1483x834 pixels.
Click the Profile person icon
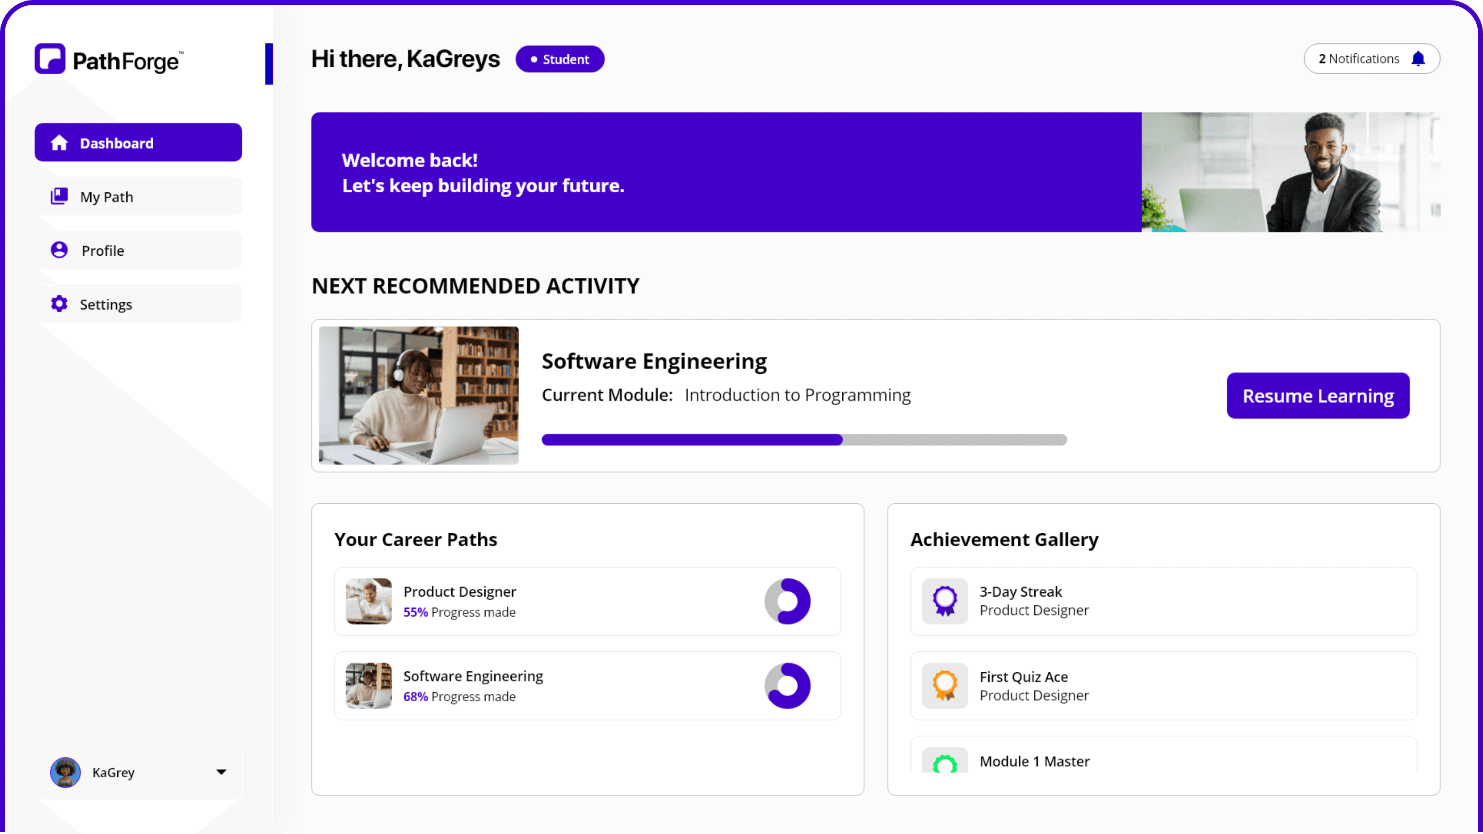[59, 249]
